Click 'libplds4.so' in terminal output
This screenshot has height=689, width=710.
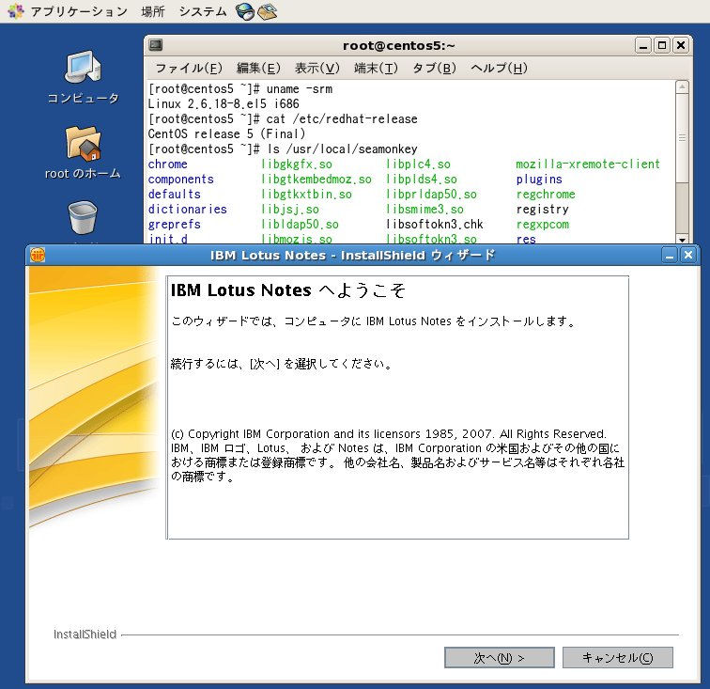click(422, 179)
